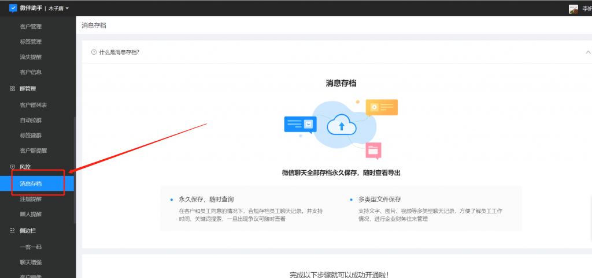Viewport: 592px width, 278px height.
Task: Click the 微伴助手 logo icon
Action: [x=13, y=8]
